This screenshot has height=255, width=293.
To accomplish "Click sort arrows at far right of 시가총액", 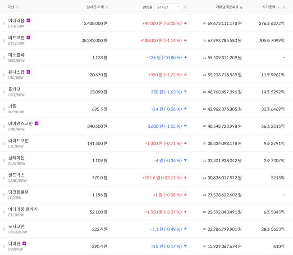I will click(284, 7).
